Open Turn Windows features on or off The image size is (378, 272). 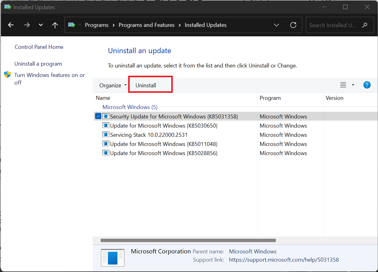(x=50, y=79)
